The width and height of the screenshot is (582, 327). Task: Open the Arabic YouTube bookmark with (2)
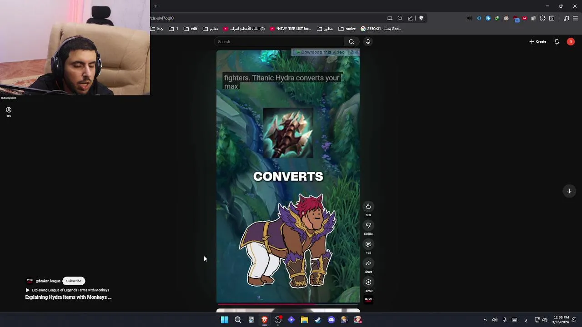click(x=244, y=29)
